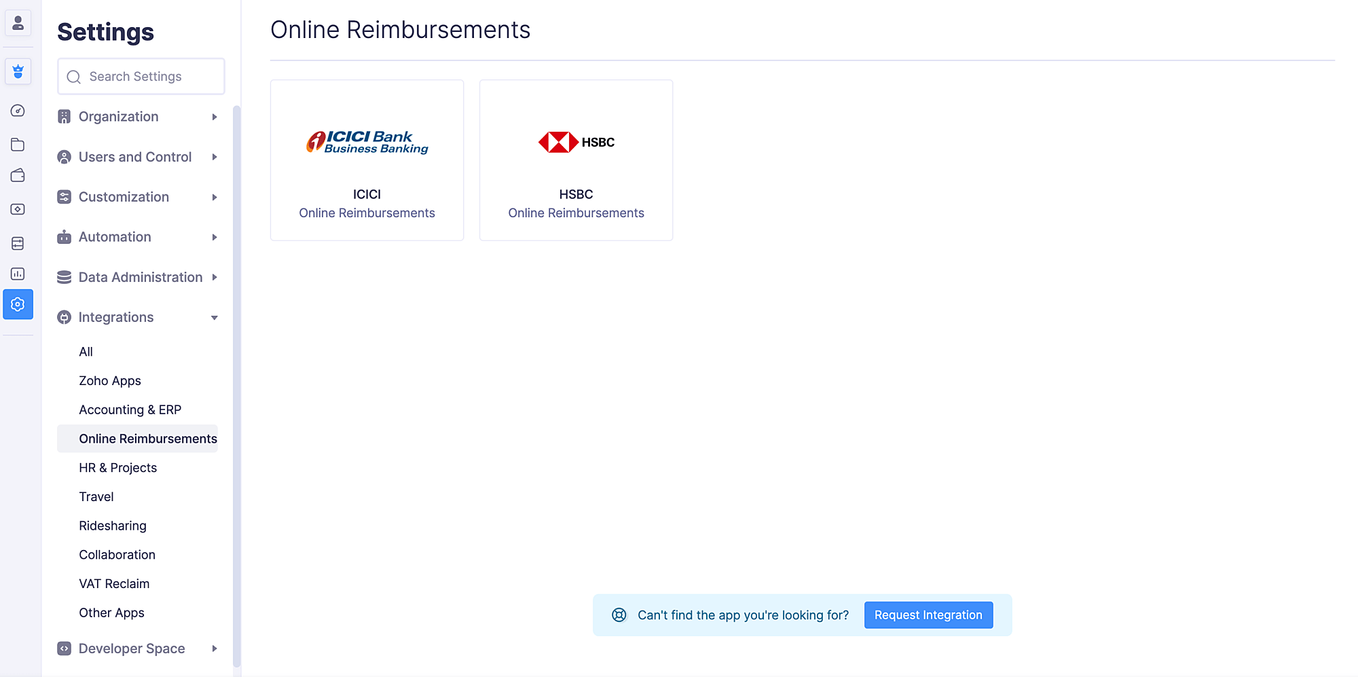1358x677 pixels.
Task: Click the user profile icon in left rail
Action: (18, 23)
